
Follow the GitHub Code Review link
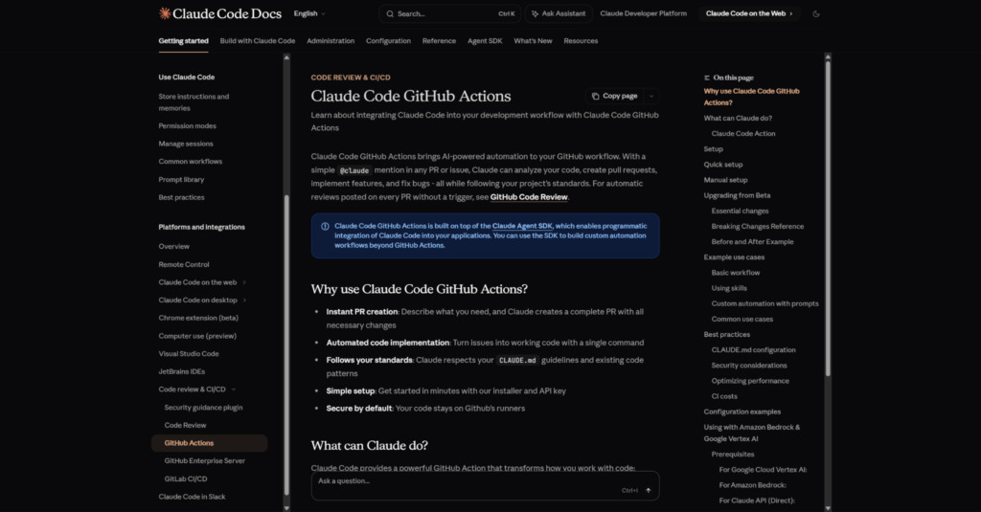[x=529, y=197]
